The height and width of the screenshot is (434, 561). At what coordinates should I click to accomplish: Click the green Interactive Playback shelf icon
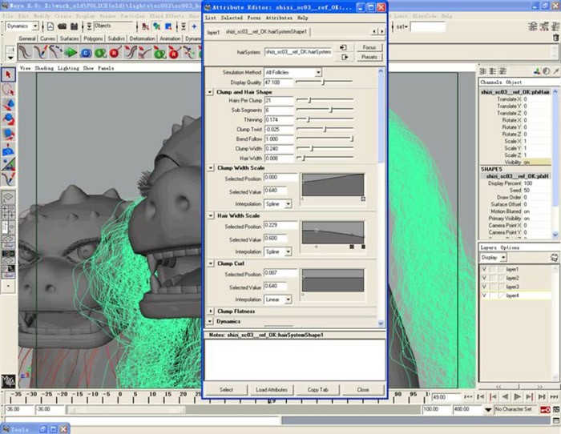(71, 53)
